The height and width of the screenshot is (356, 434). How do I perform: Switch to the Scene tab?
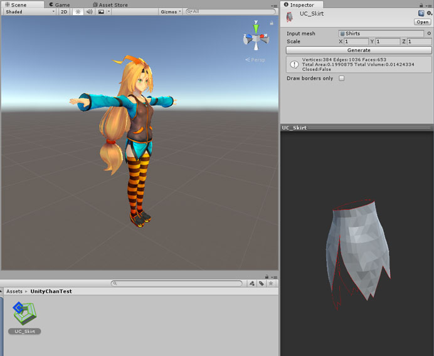pyautogui.click(x=16, y=5)
